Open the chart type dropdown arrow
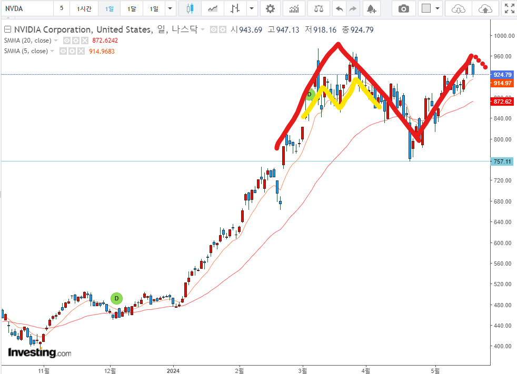The height and width of the screenshot is (374, 517). tap(252, 8)
